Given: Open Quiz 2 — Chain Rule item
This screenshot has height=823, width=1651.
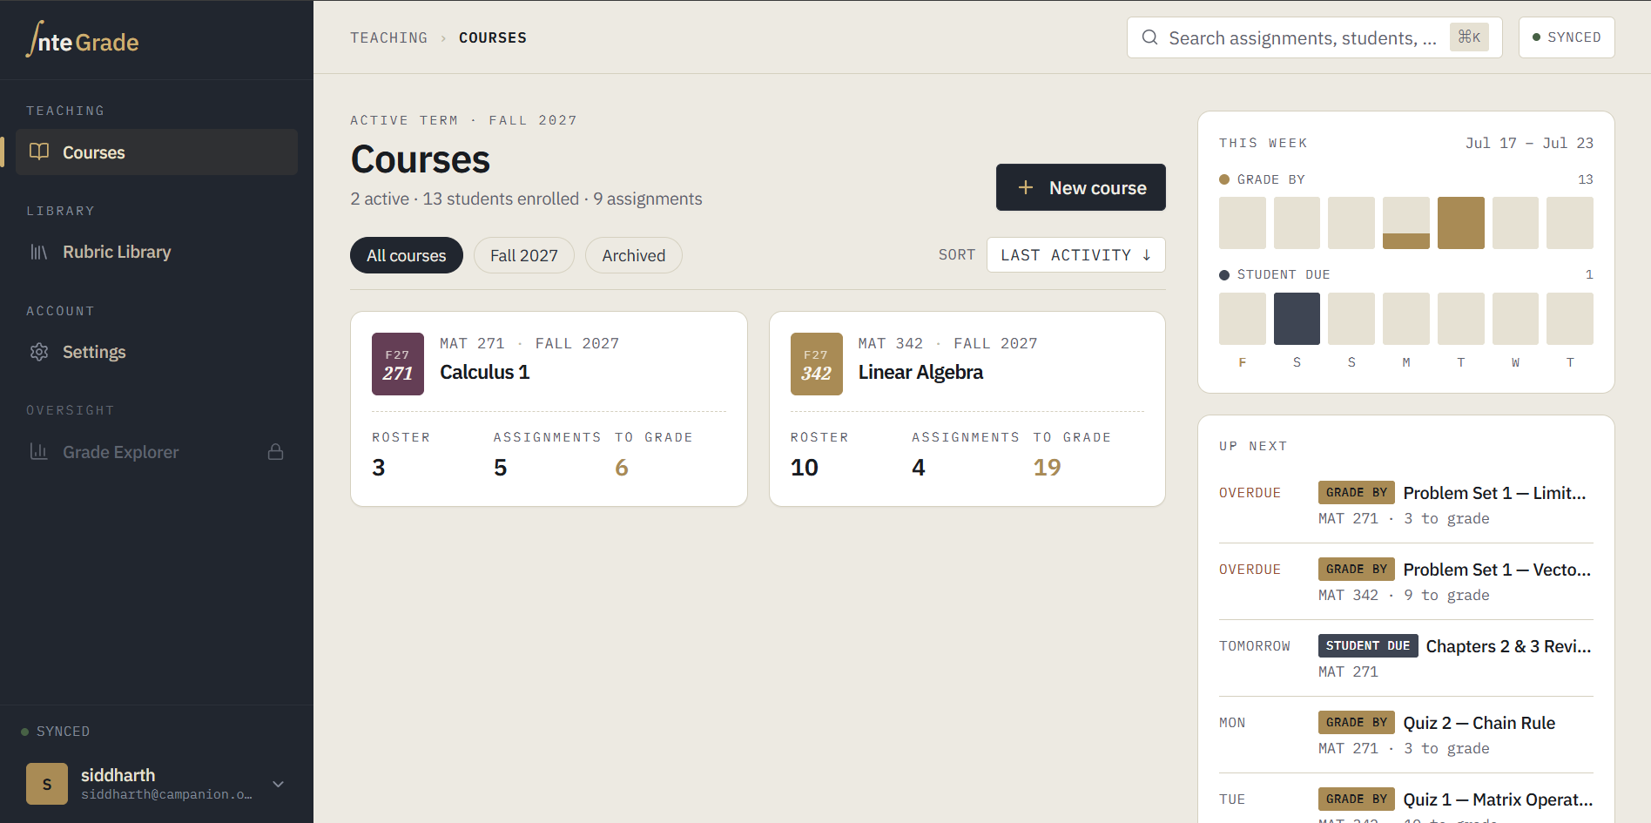Looking at the screenshot, I should coord(1406,735).
